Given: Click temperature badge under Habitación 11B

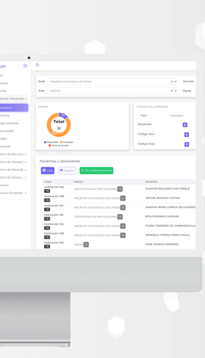Looking at the screenshot, I should [47, 219].
